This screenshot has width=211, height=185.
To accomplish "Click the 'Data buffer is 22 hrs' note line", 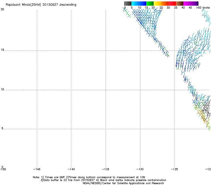I will click(103, 180).
